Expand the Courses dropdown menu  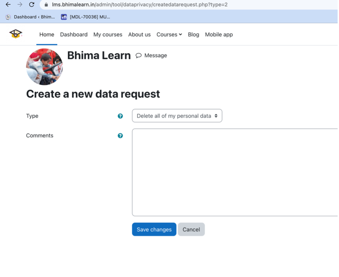tap(169, 35)
